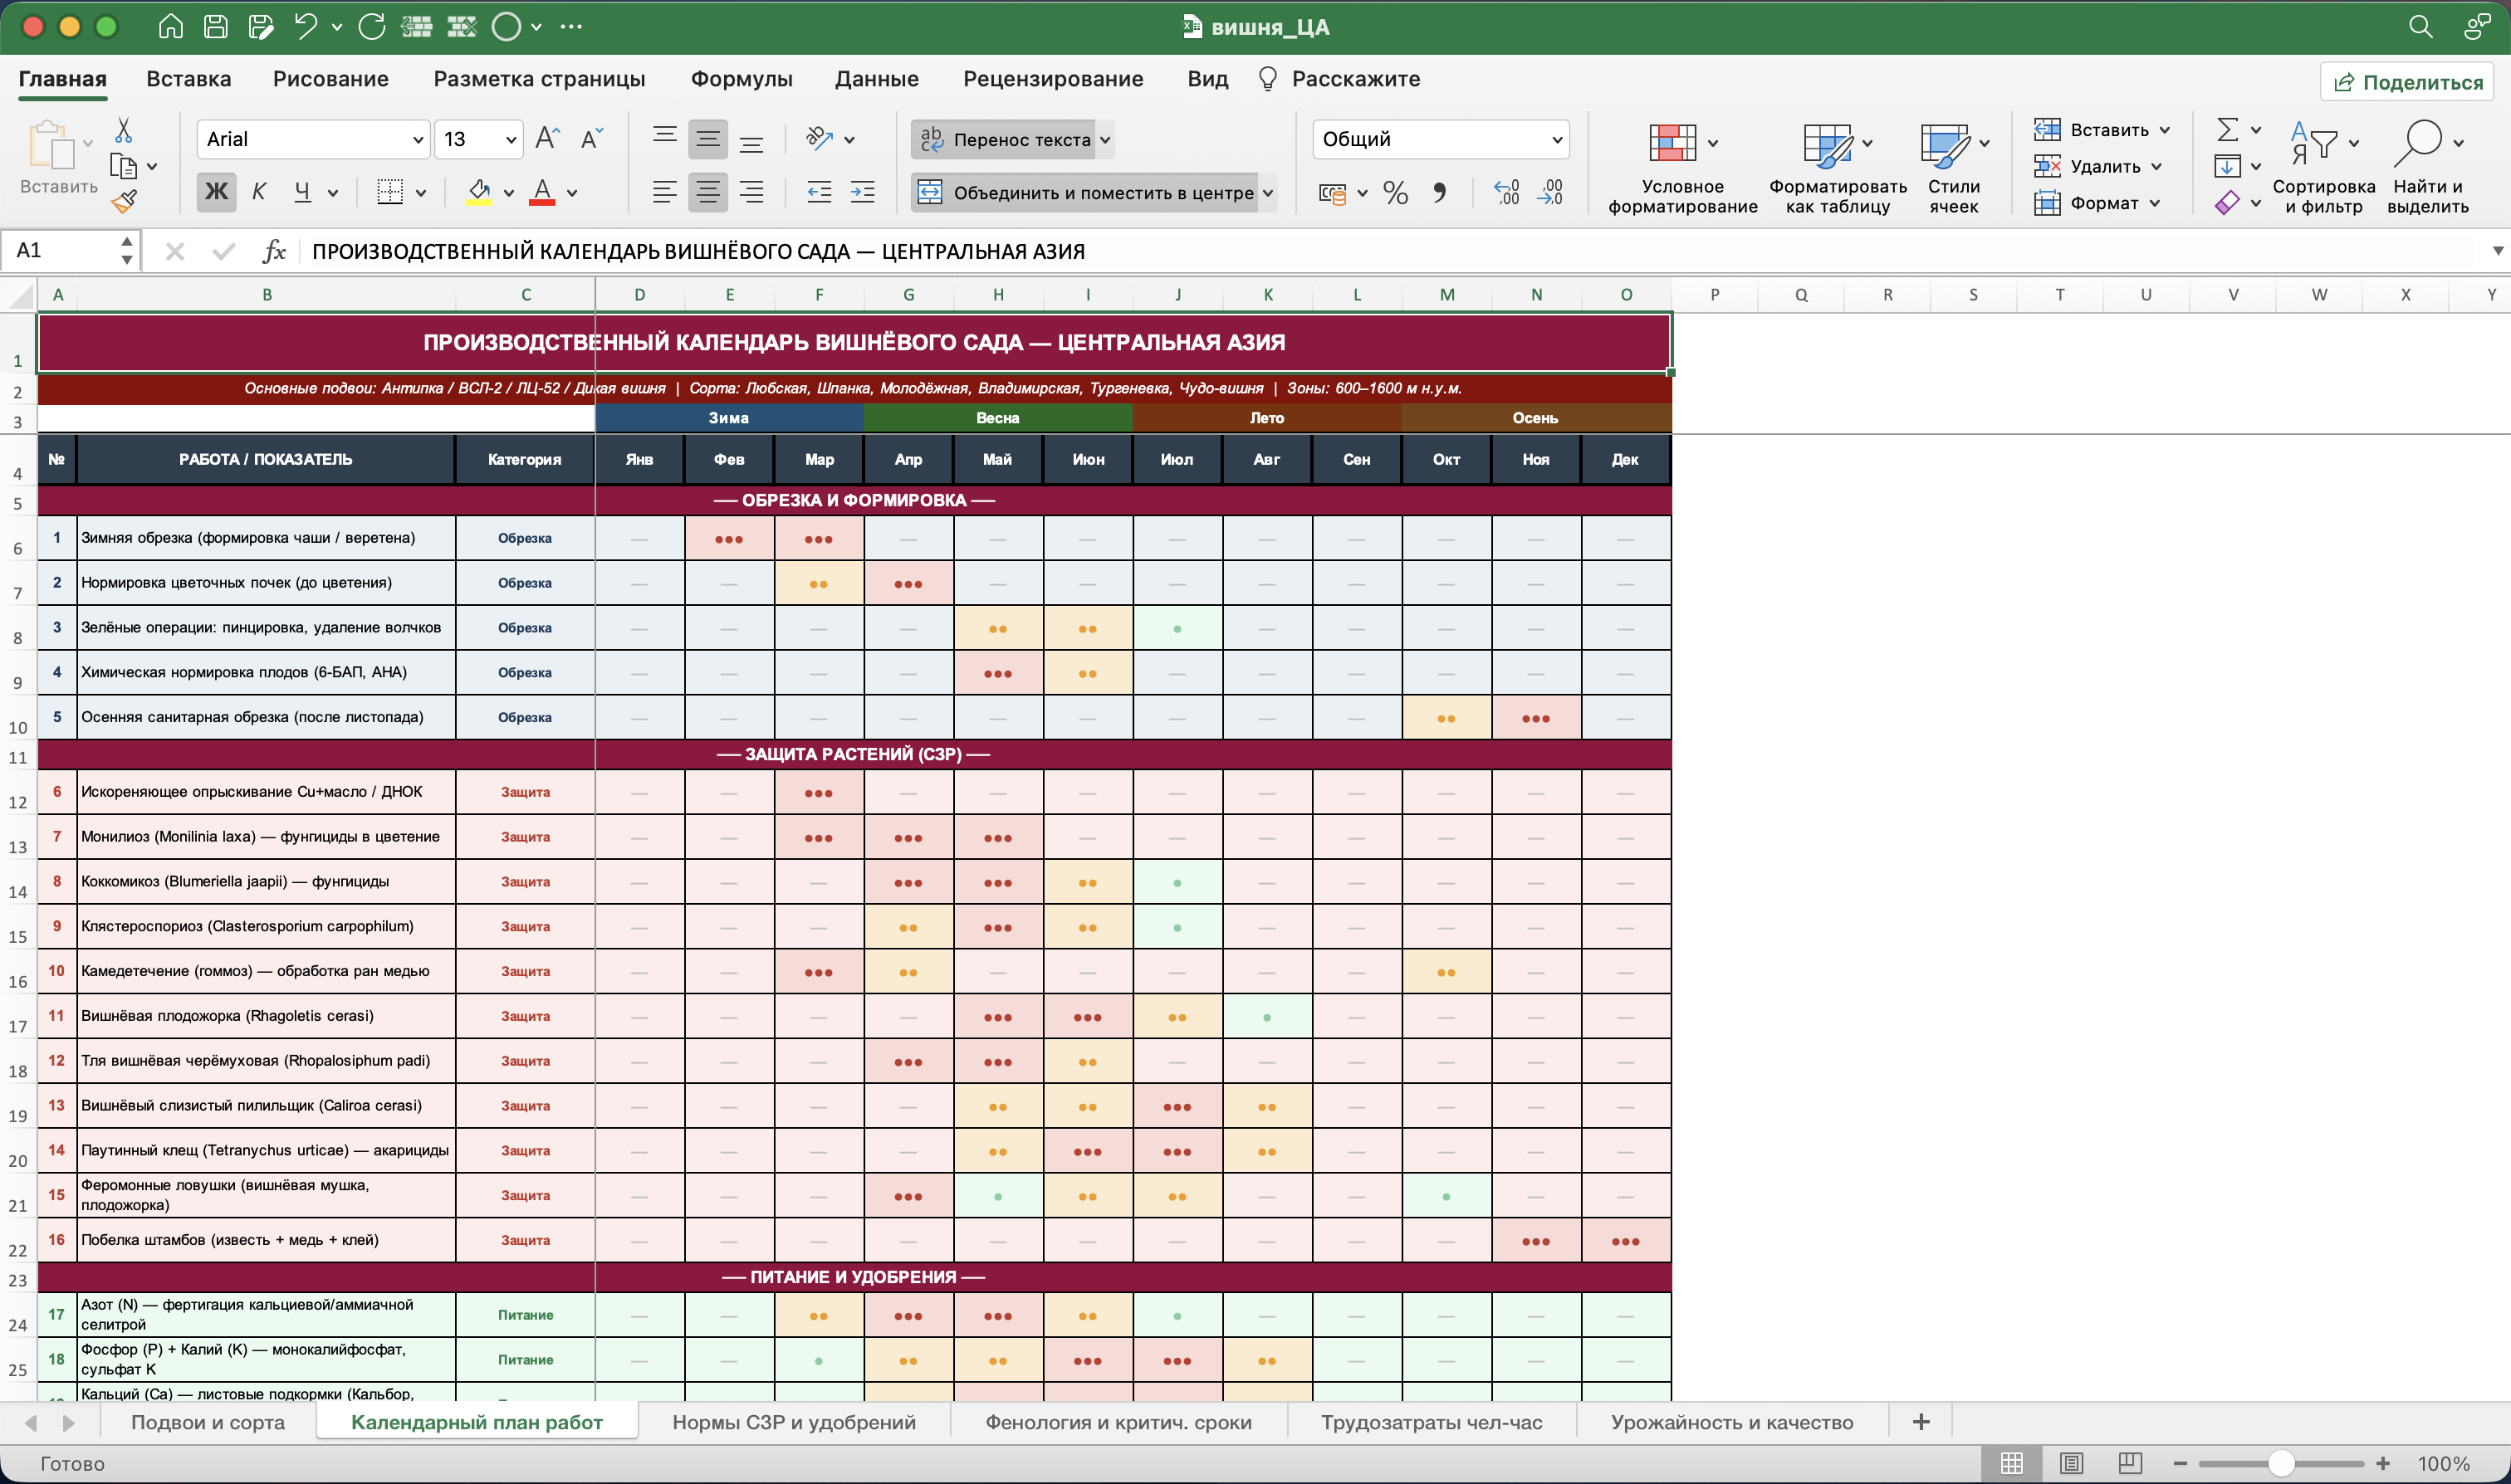Click the yellow fill color bucket
Image resolution: width=2511 pixels, height=1484 pixels.
click(x=479, y=192)
